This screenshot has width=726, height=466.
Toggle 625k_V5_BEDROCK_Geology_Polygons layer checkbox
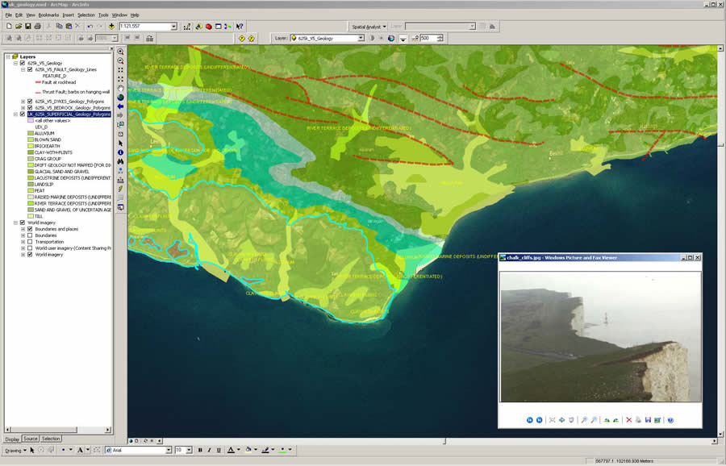[x=30, y=107]
